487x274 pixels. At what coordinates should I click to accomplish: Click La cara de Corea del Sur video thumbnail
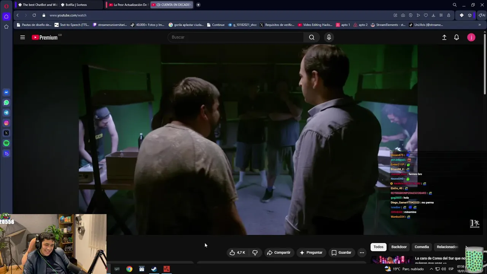click(392, 260)
